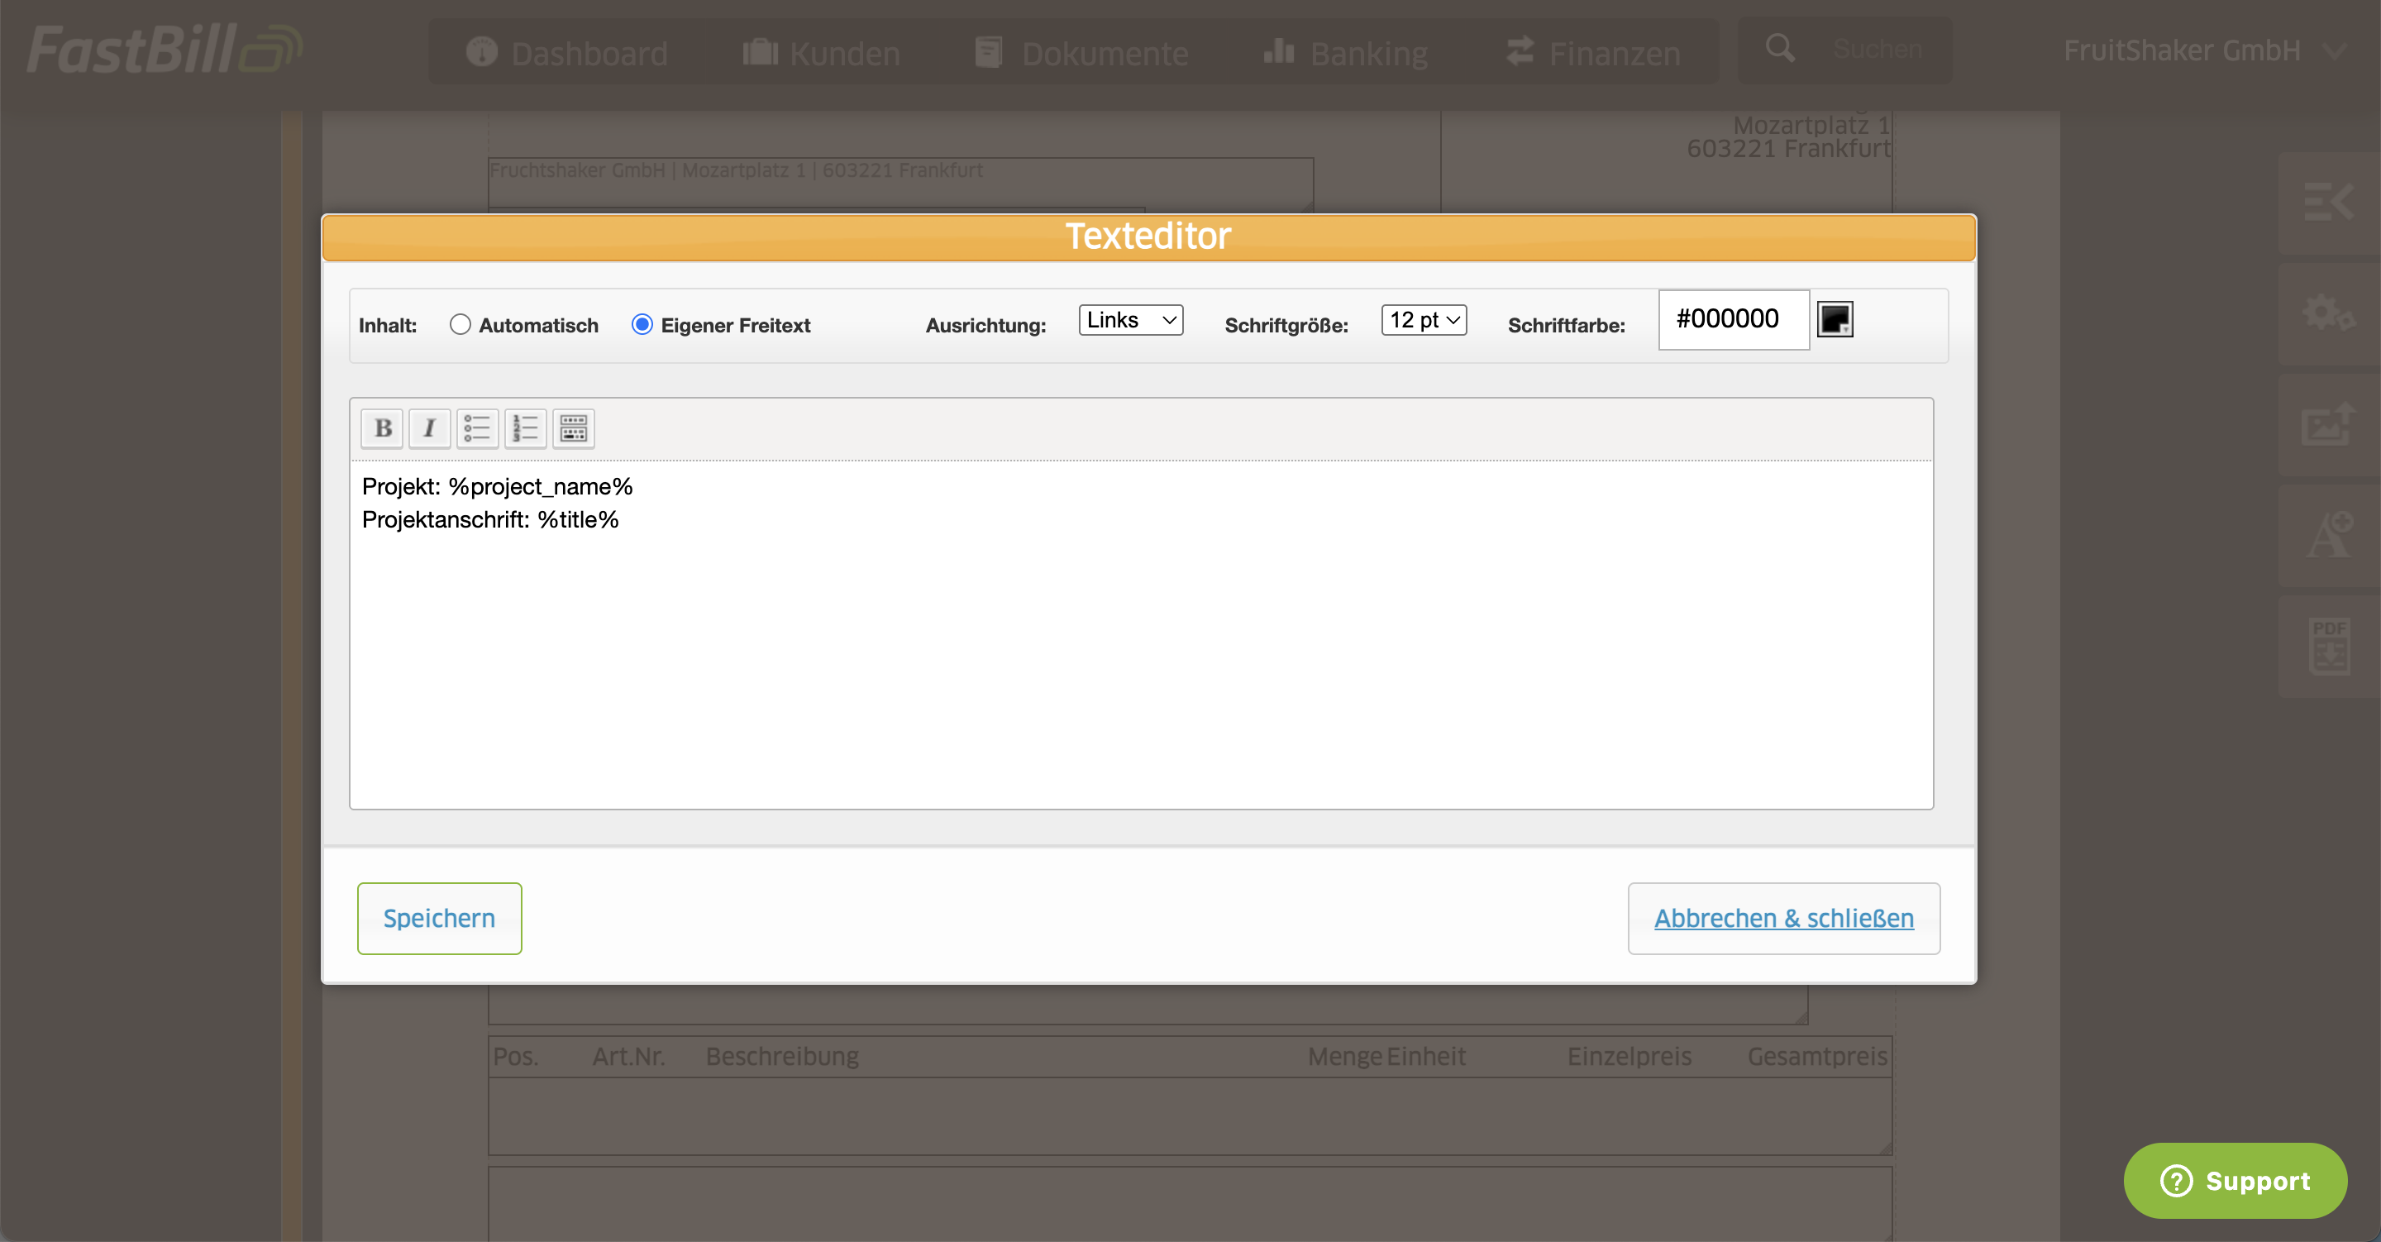Toggle italic formatting in the editor toolbar

click(429, 428)
